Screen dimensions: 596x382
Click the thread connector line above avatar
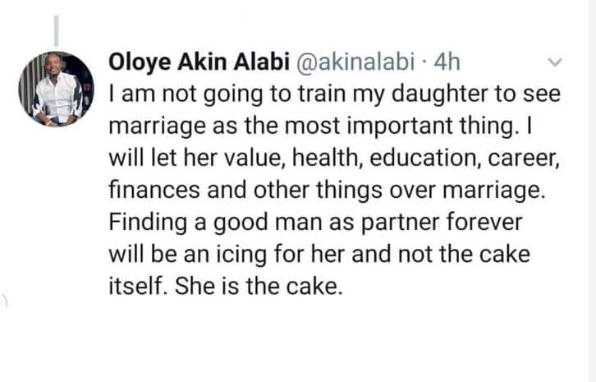click(57, 30)
